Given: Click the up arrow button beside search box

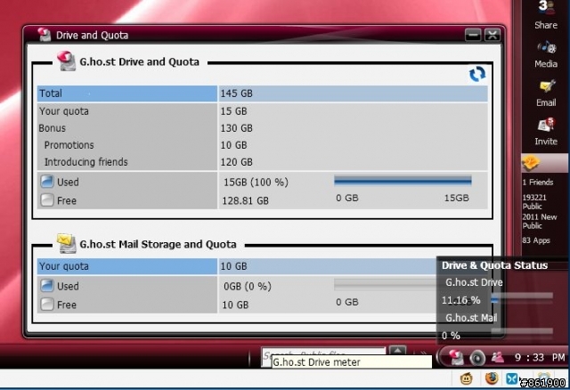Looking at the screenshot, I should click(x=397, y=351).
